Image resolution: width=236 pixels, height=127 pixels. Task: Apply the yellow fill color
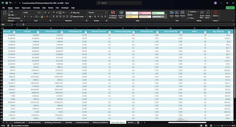coord(42,17)
